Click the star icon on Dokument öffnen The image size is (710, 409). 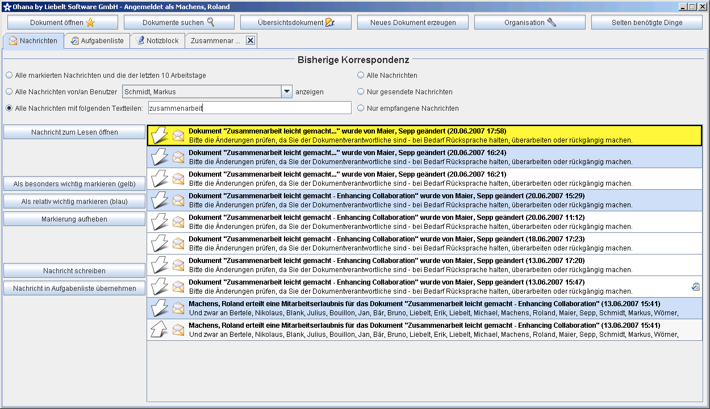pyautogui.click(x=90, y=23)
